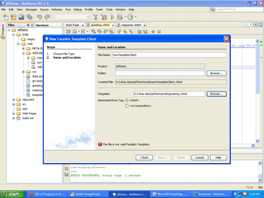Click the Windows start button
This screenshot has height=198, width=264.
tap(12, 194)
